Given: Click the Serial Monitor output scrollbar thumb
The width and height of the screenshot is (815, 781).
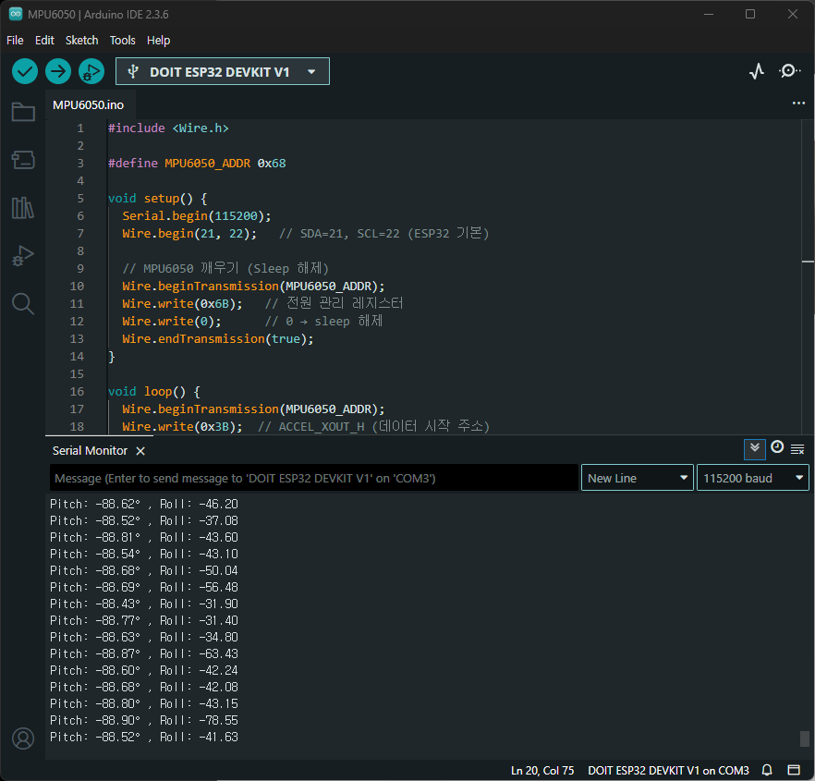Looking at the screenshot, I should tap(804, 738).
